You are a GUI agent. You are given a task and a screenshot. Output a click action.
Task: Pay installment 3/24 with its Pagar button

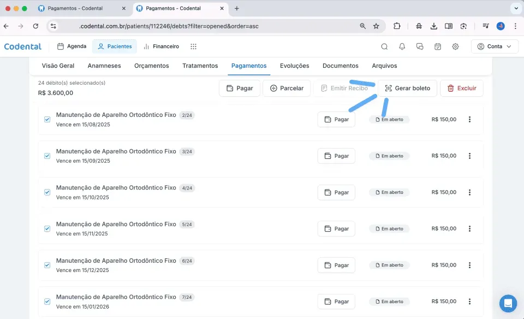click(336, 156)
